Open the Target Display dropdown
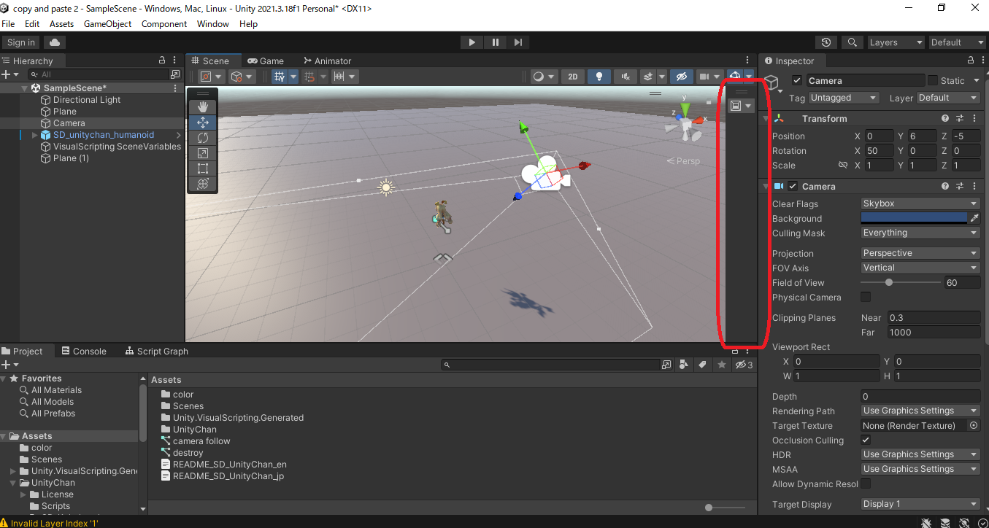The height and width of the screenshot is (528, 989). coord(919,504)
